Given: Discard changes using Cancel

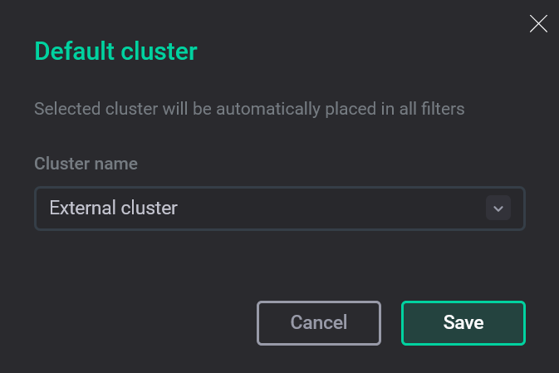Looking at the screenshot, I should (x=319, y=322).
